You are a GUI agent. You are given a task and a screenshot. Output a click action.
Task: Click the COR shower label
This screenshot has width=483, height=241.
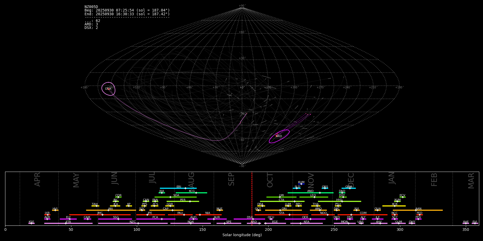pos(118,195)
